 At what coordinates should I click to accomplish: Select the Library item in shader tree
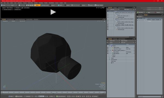[114, 55]
